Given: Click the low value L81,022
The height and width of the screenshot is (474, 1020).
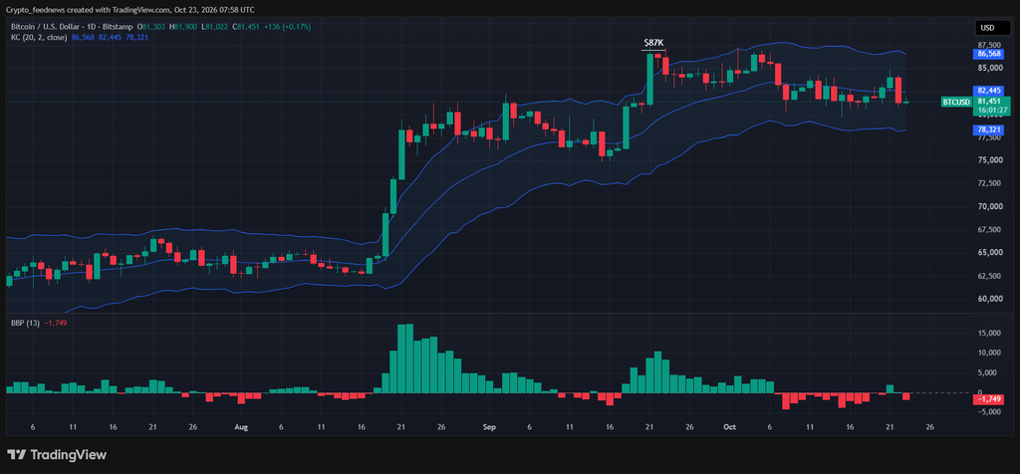Looking at the screenshot, I should click(216, 27).
